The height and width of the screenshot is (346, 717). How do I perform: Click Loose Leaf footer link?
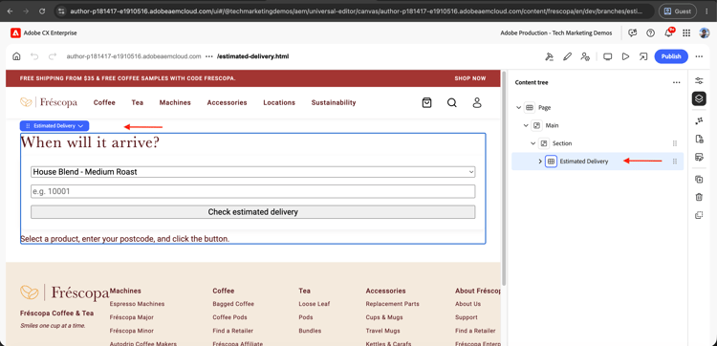coord(315,304)
